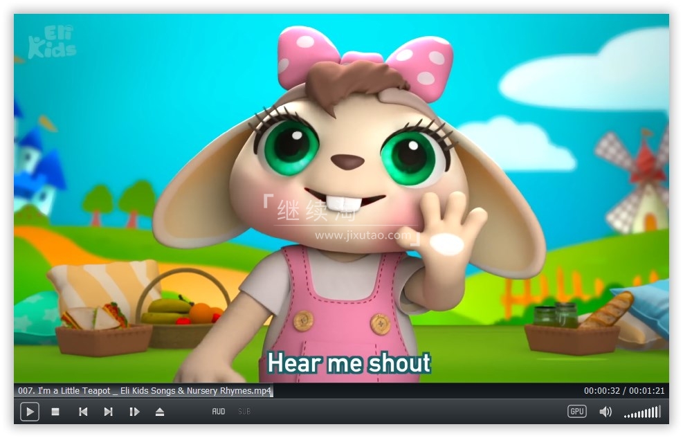This screenshot has height=438, width=683.
Task: Click the www.jixutao.com watermark
Action: point(363,235)
